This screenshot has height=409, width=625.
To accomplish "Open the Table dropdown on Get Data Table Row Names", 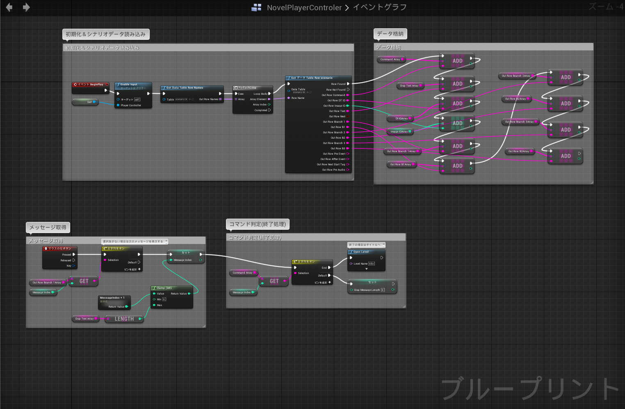I will point(181,99).
